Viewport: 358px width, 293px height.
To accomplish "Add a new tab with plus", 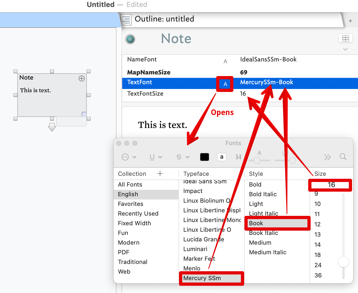I will 350,21.
